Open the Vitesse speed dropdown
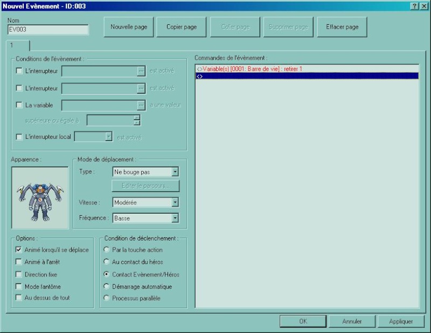The height and width of the screenshot is (333, 431). tap(175, 202)
